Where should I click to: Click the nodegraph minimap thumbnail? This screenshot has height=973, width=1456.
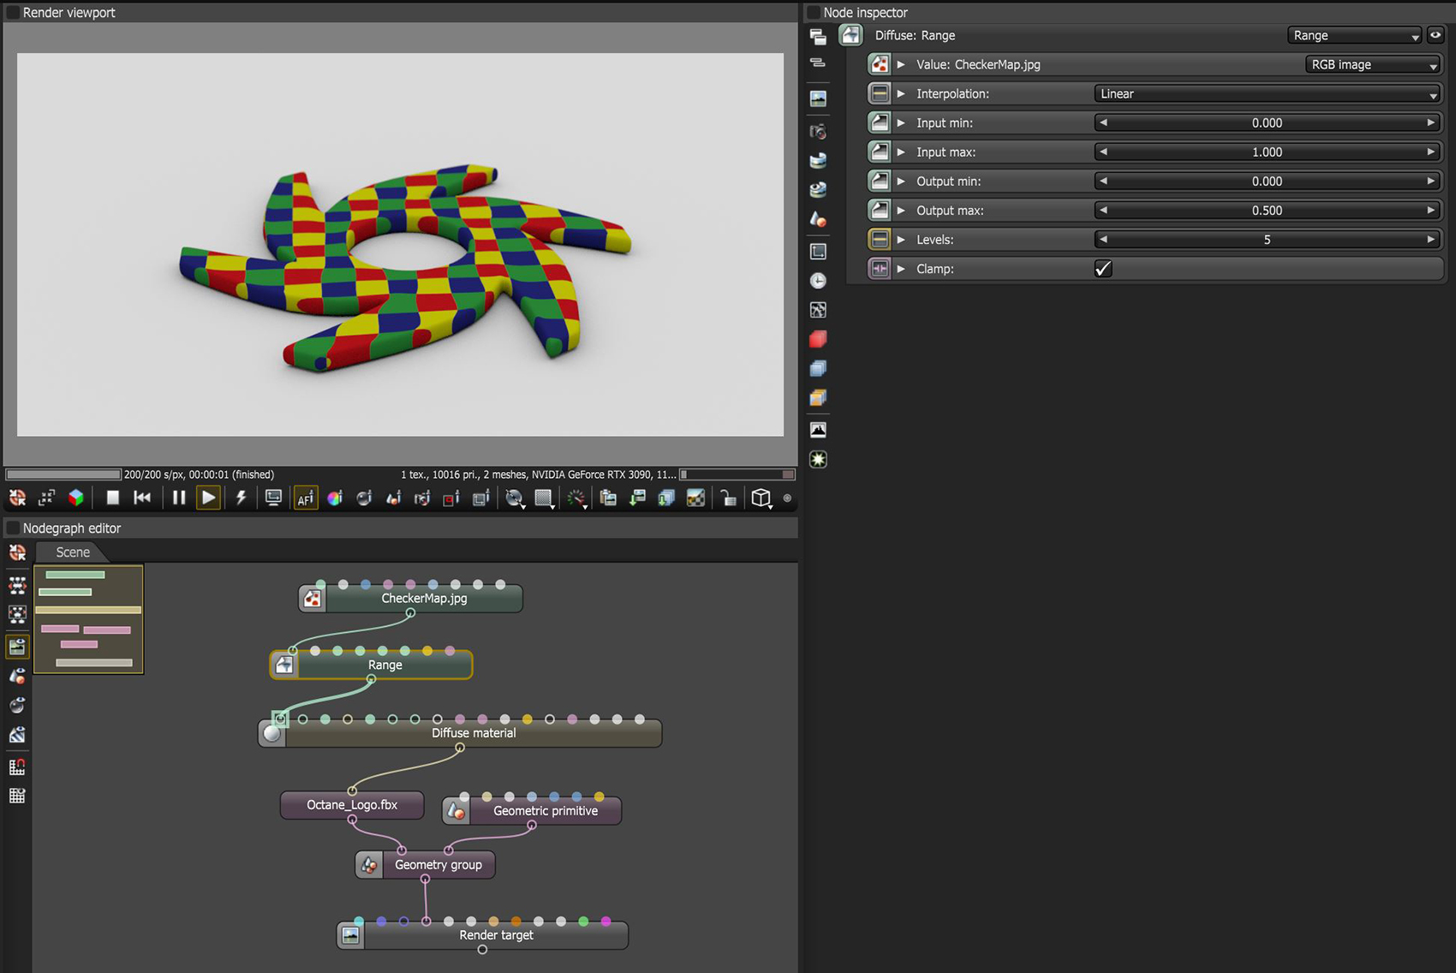88,618
